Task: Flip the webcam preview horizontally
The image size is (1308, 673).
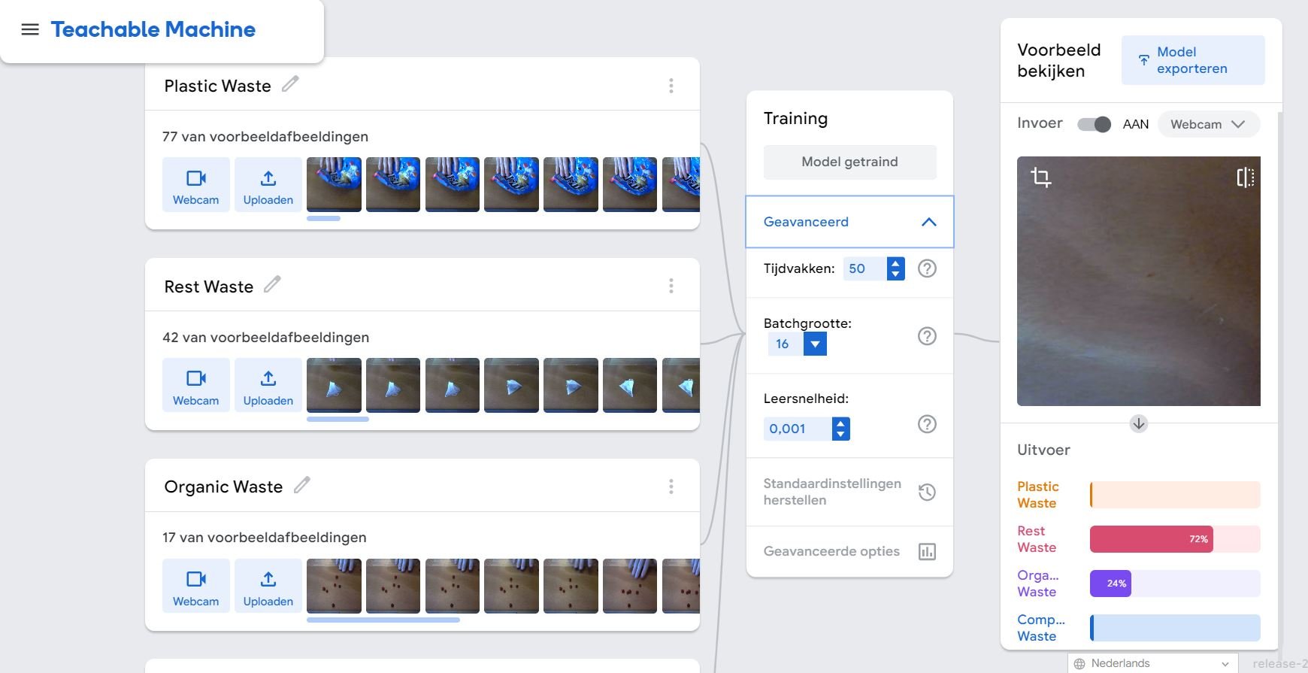Action: (x=1245, y=177)
